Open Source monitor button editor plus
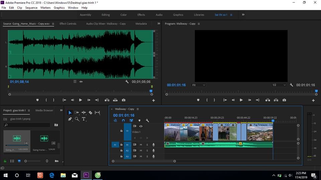Viewport: 321px width, 180px height. point(153,101)
